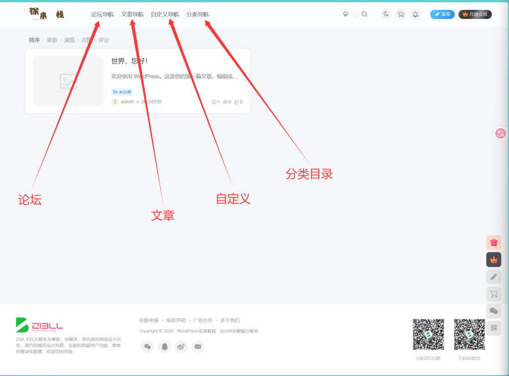Open the search magnifier icon
Image resolution: width=509 pixels, height=376 pixels.
click(364, 14)
